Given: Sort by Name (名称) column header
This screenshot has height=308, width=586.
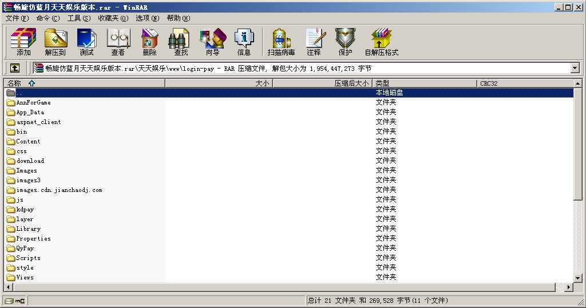Looking at the screenshot, I should tap(85, 83).
